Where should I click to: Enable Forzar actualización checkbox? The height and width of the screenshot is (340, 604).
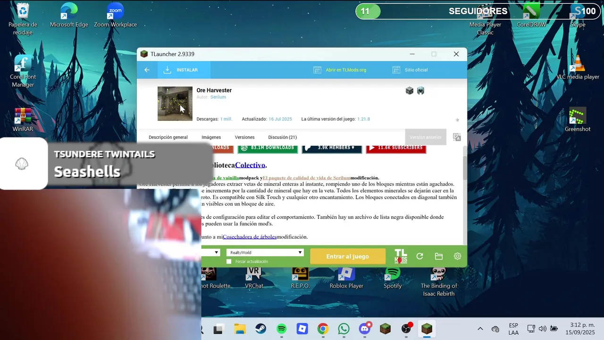click(229, 261)
